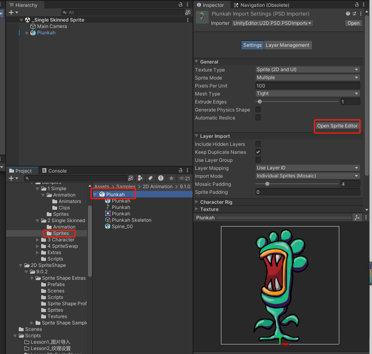Open scene options for _Single Skinned Sprite

pyautogui.click(x=188, y=20)
